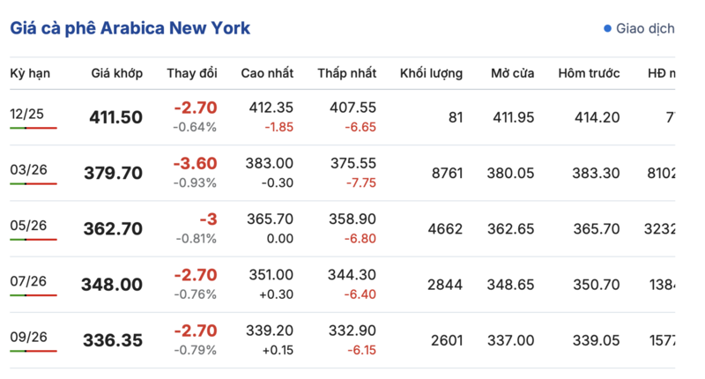The height and width of the screenshot is (379, 705).
Task: Click the Thay đổi column header
Action: [191, 73]
